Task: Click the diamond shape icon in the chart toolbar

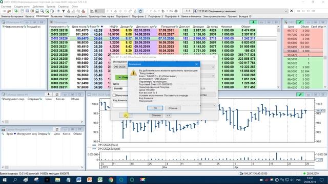Action: (x=176, y=11)
